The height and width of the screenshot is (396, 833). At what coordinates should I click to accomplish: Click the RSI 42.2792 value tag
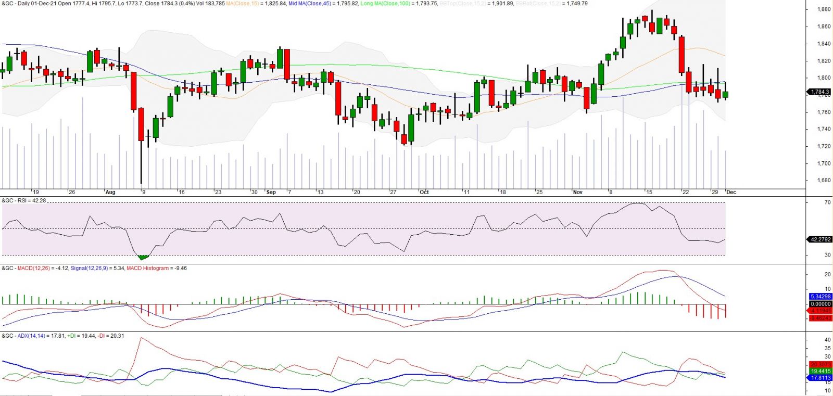pos(820,239)
